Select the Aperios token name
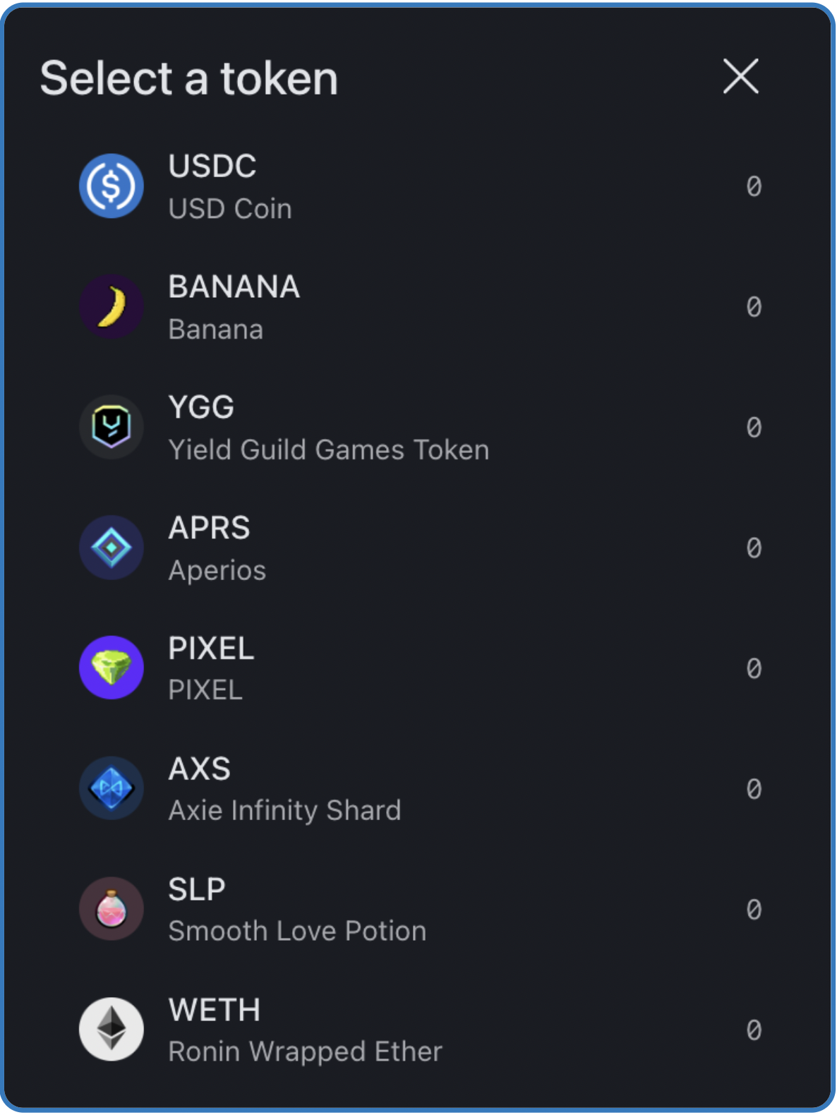The image size is (837, 1115). pyautogui.click(x=217, y=570)
